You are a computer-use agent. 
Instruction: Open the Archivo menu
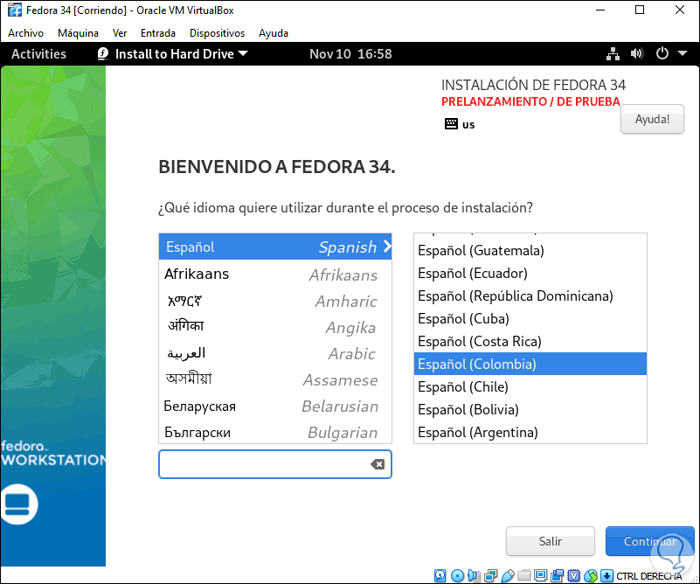pyautogui.click(x=26, y=33)
